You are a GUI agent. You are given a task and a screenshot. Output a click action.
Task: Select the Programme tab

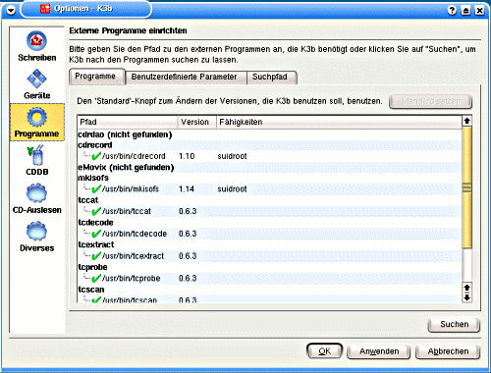(x=95, y=77)
